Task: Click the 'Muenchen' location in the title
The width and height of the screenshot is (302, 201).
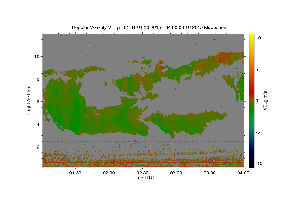Action: [x=215, y=27]
